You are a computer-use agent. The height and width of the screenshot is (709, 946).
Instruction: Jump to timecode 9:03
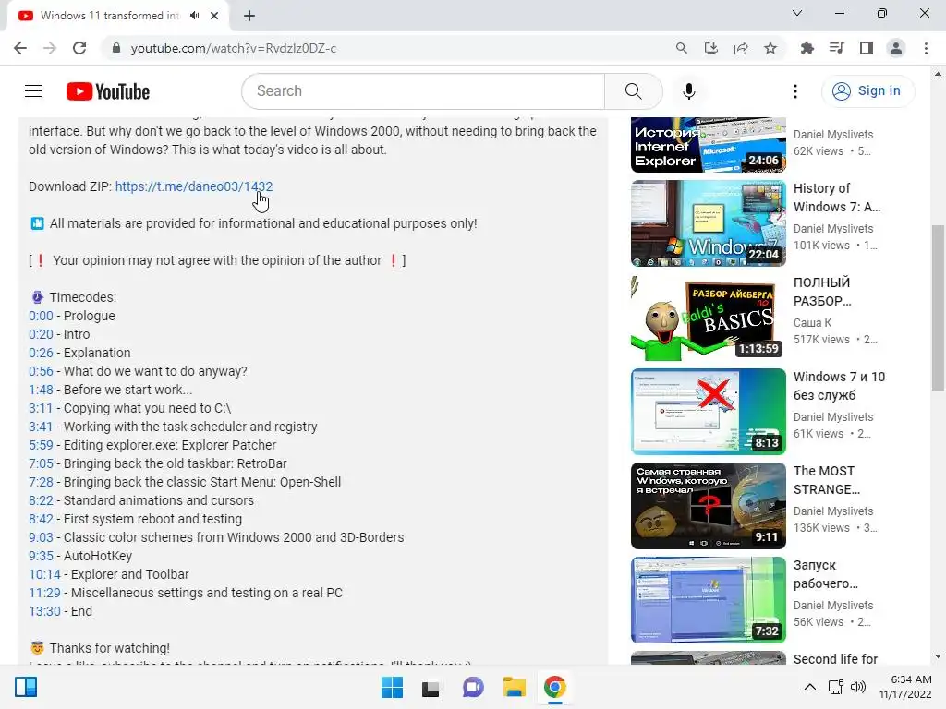point(41,537)
